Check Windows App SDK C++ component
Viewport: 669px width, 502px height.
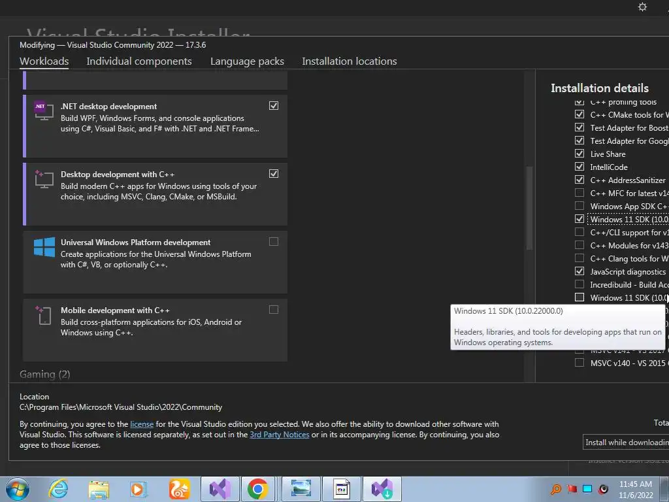click(x=579, y=206)
